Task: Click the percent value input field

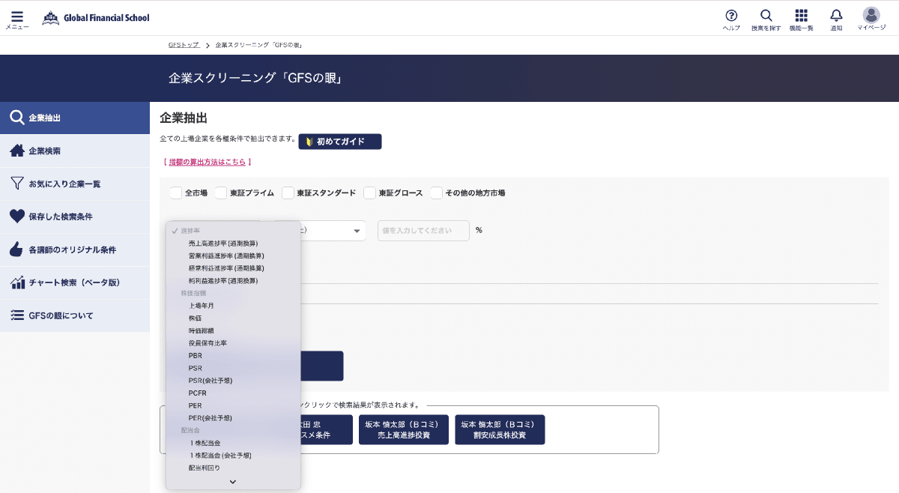Action: pos(423,231)
